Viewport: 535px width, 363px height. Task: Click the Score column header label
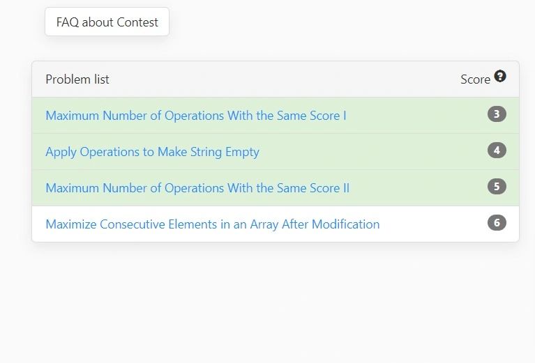(475, 79)
